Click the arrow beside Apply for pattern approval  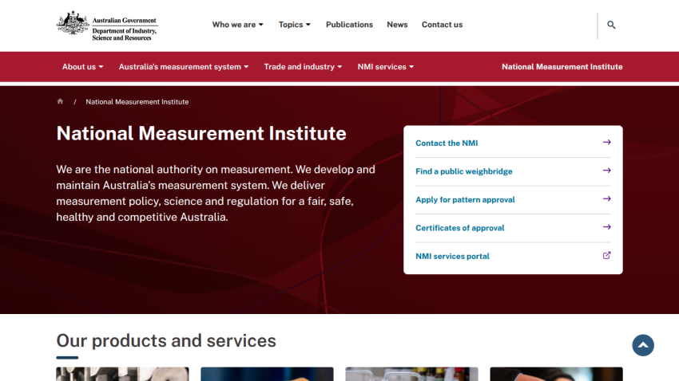[x=606, y=198]
